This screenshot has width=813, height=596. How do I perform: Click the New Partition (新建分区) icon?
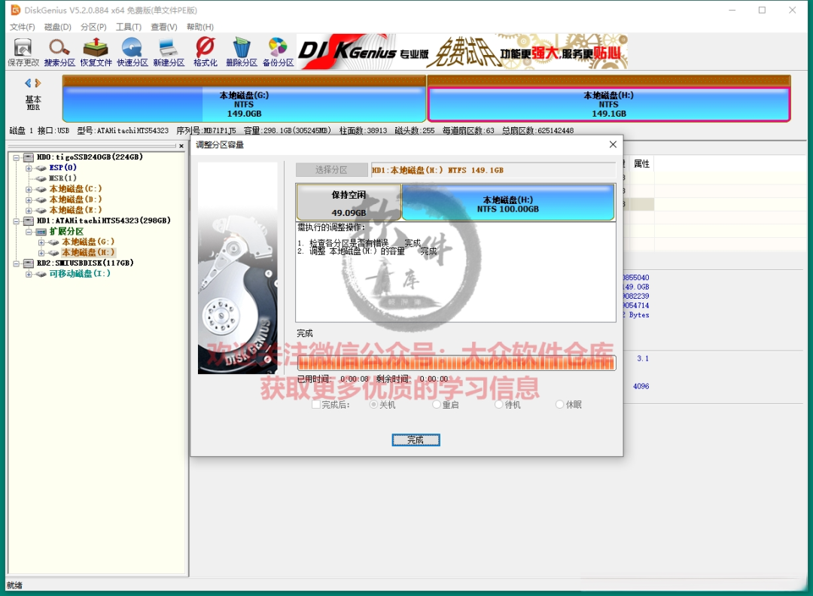[x=169, y=52]
